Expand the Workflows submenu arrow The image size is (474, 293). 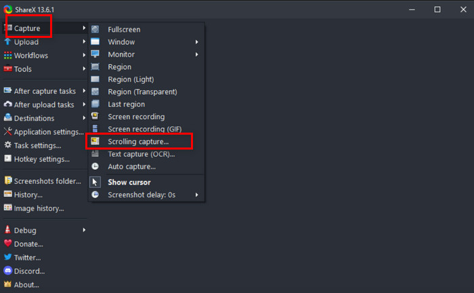click(84, 55)
